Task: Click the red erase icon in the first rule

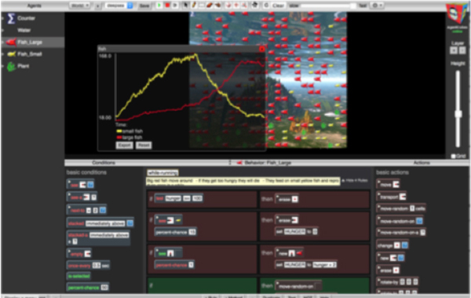Action: pos(294,199)
